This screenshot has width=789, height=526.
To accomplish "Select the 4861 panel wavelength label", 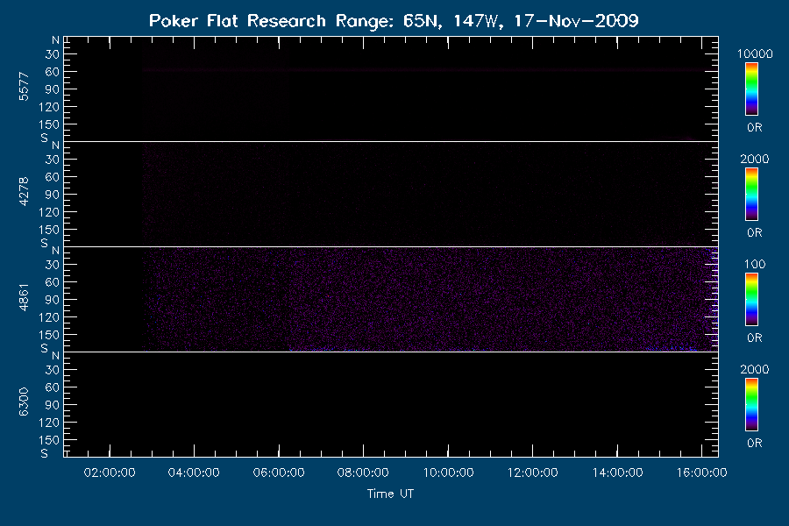I will click(x=24, y=297).
